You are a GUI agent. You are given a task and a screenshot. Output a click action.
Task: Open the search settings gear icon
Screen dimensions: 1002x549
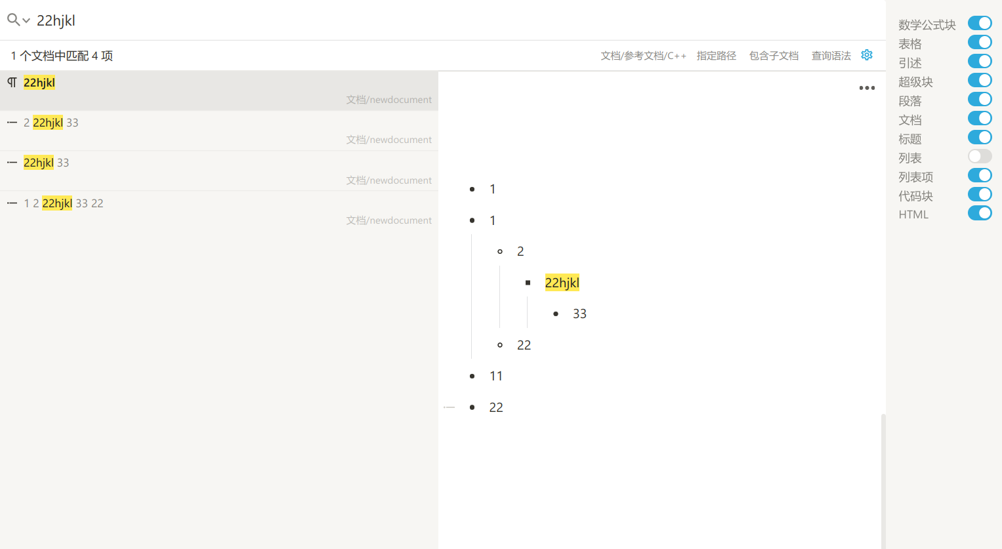pos(866,55)
